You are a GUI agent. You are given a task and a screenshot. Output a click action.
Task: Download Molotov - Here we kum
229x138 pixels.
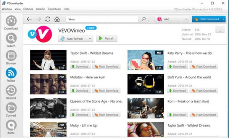80,91
